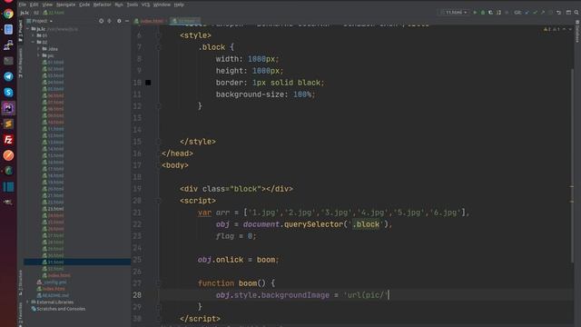The width and height of the screenshot is (581, 327).
Task: Open the Project tool window stripe button
Action: pos(20,31)
